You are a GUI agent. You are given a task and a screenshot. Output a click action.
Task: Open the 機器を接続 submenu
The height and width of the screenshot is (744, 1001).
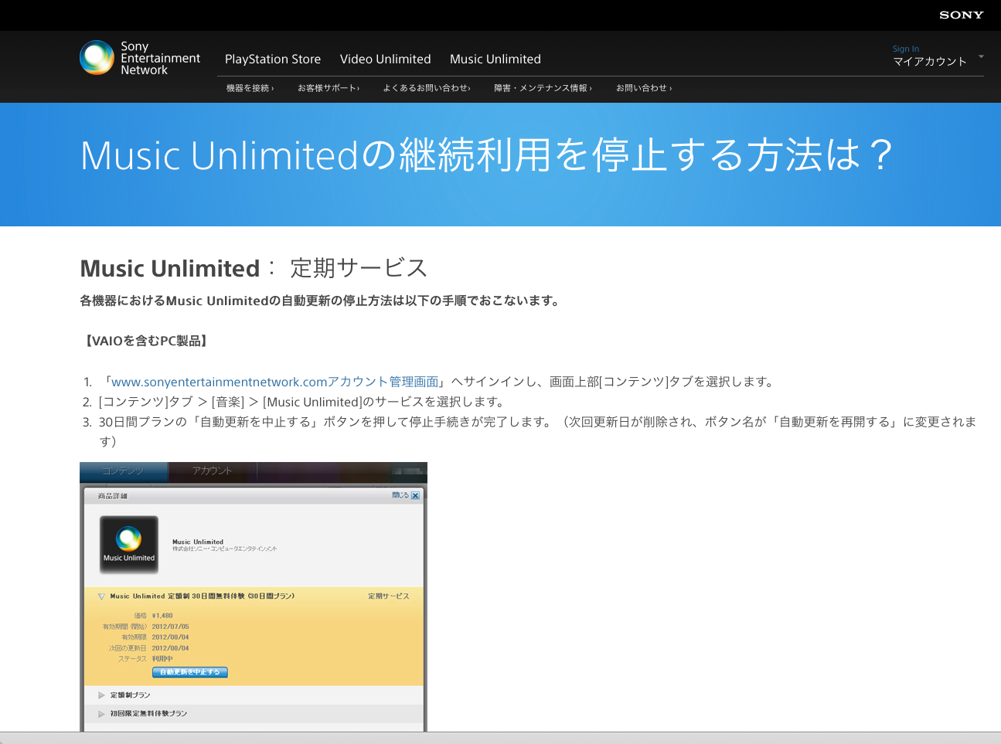click(x=250, y=88)
